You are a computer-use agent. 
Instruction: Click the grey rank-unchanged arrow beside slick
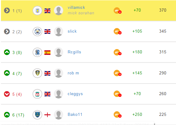7,31
